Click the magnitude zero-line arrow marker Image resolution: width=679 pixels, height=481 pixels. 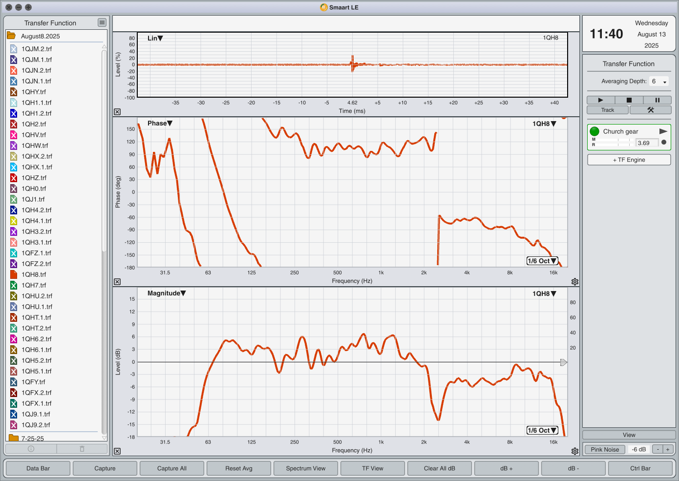[x=563, y=362]
